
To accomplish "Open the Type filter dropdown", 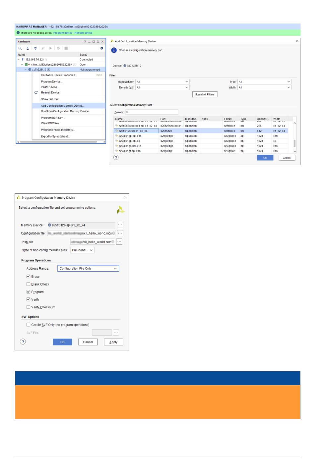I will click(265, 81).
